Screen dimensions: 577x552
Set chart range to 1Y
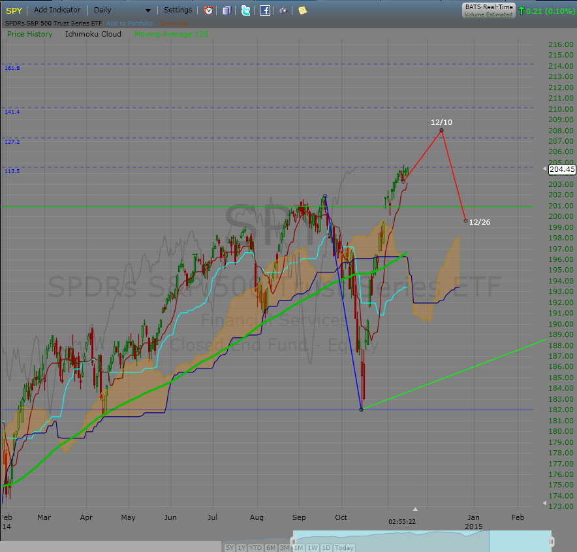[242, 547]
